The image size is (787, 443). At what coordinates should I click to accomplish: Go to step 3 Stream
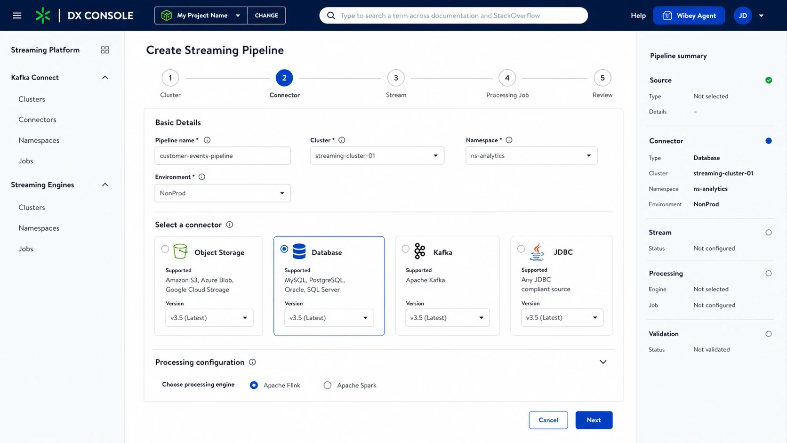396,78
